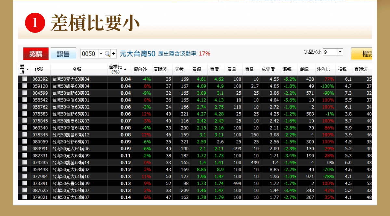This screenshot has width=390, height=216.
Task: Open the stock code 0050 dropdown arrow
Action: tap(101, 54)
